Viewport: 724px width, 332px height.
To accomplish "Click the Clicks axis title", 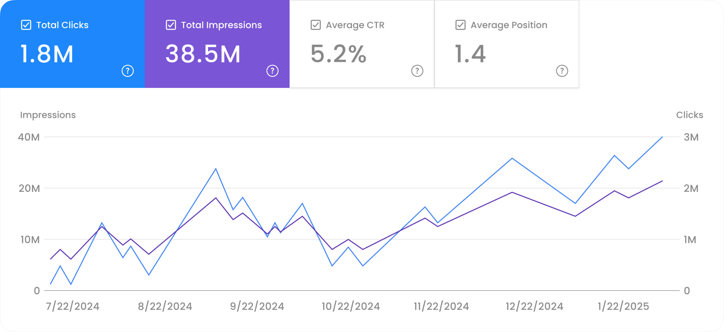I will 689,115.
